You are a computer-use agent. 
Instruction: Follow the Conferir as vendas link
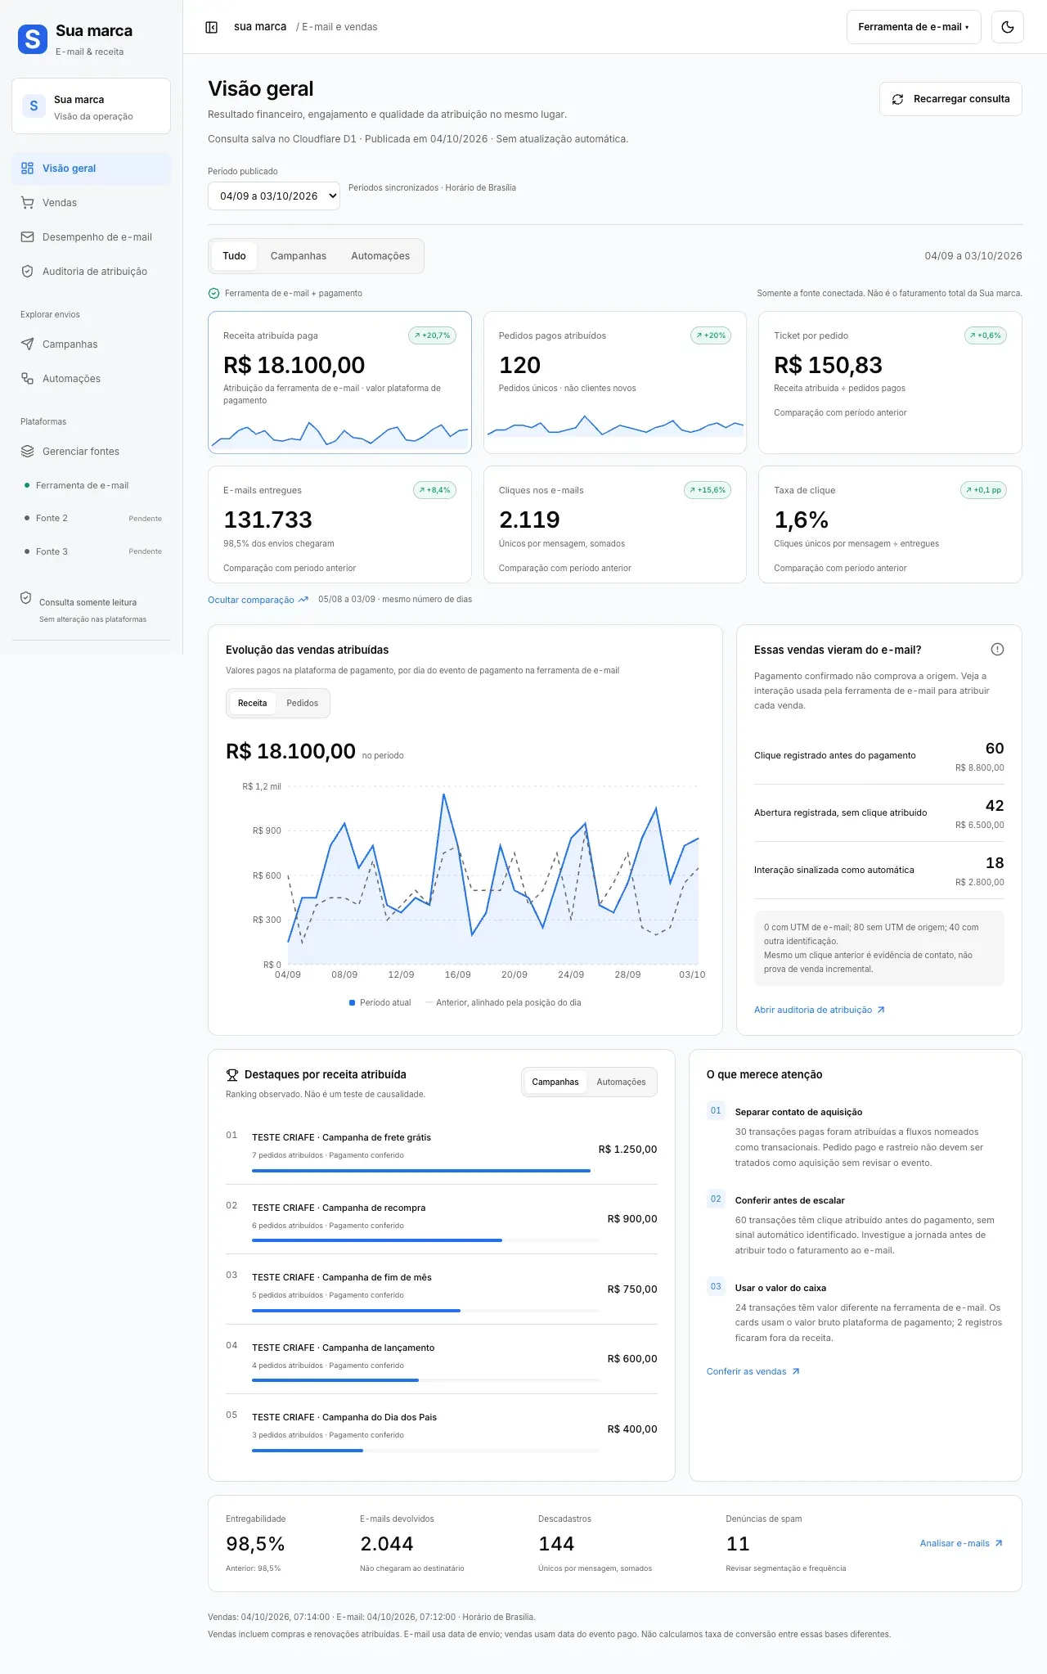pyautogui.click(x=753, y=1371)
